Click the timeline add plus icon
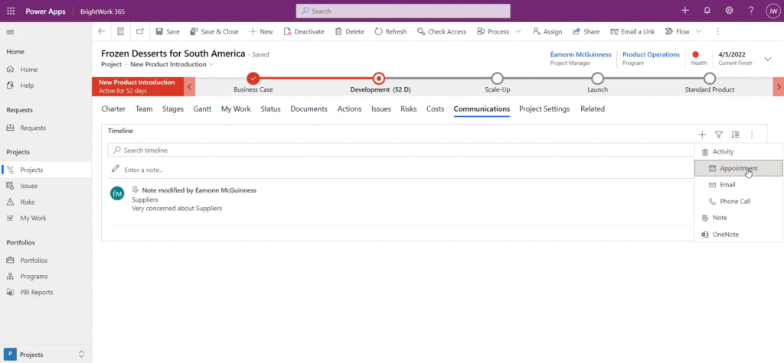The height and width of the screenshot is (363, 784). coord(702,135)
